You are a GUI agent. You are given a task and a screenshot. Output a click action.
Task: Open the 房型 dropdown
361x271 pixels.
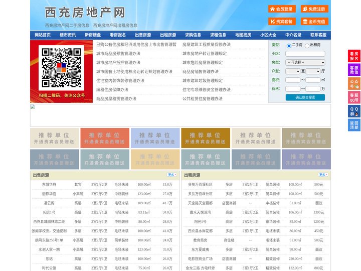tap(305, 62)
